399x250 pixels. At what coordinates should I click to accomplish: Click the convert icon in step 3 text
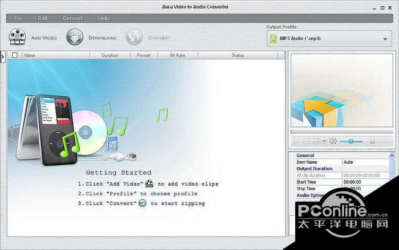tap(142, 203)
